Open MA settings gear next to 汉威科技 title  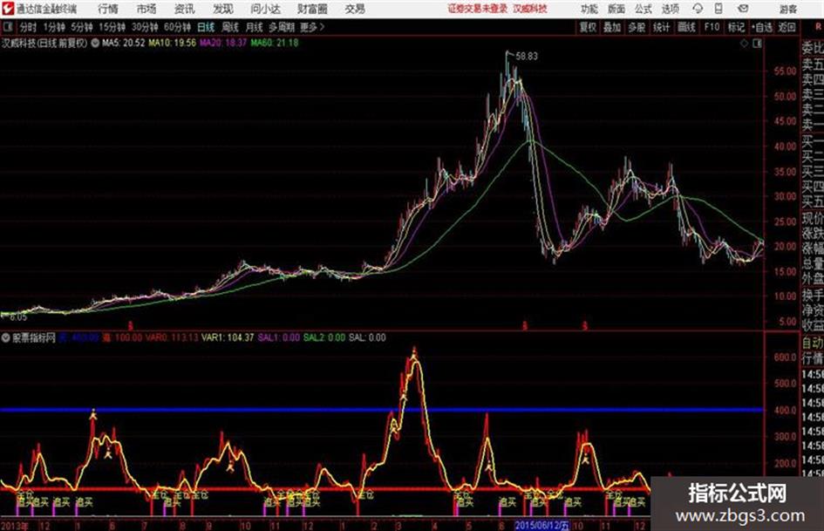point(95,43)
